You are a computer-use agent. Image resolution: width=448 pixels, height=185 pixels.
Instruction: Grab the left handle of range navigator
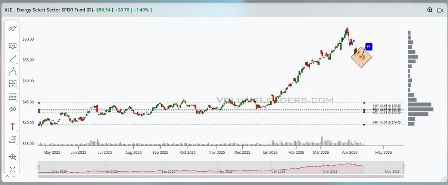(38, 168)
